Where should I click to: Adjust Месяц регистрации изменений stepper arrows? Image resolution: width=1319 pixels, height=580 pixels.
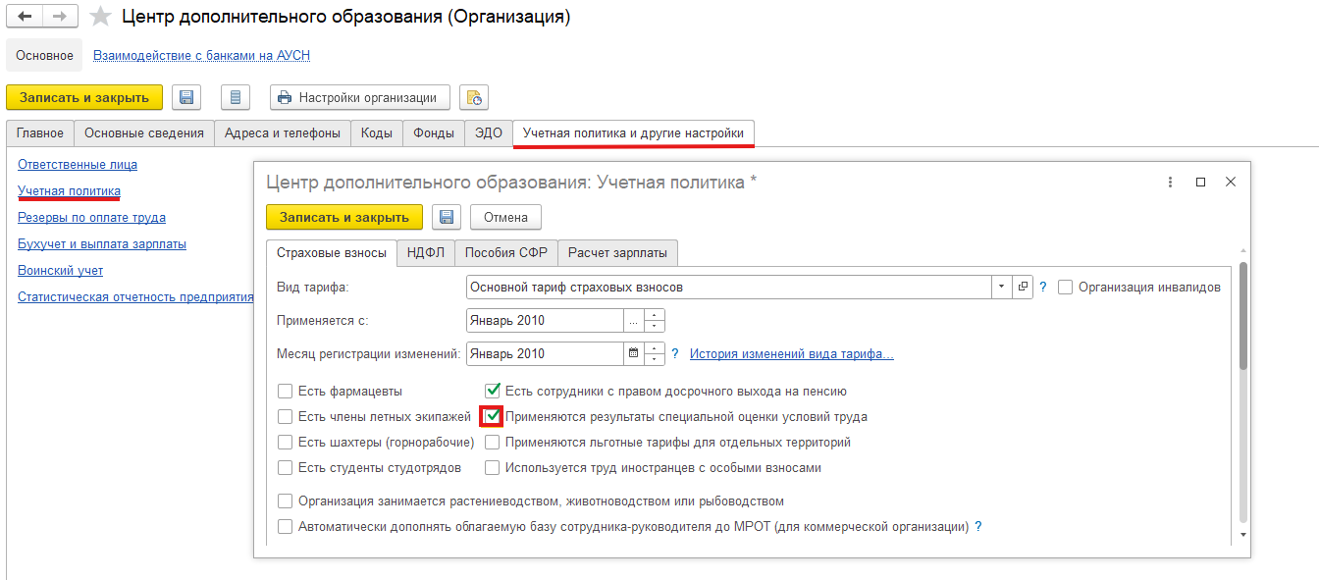tap(654, 353)
